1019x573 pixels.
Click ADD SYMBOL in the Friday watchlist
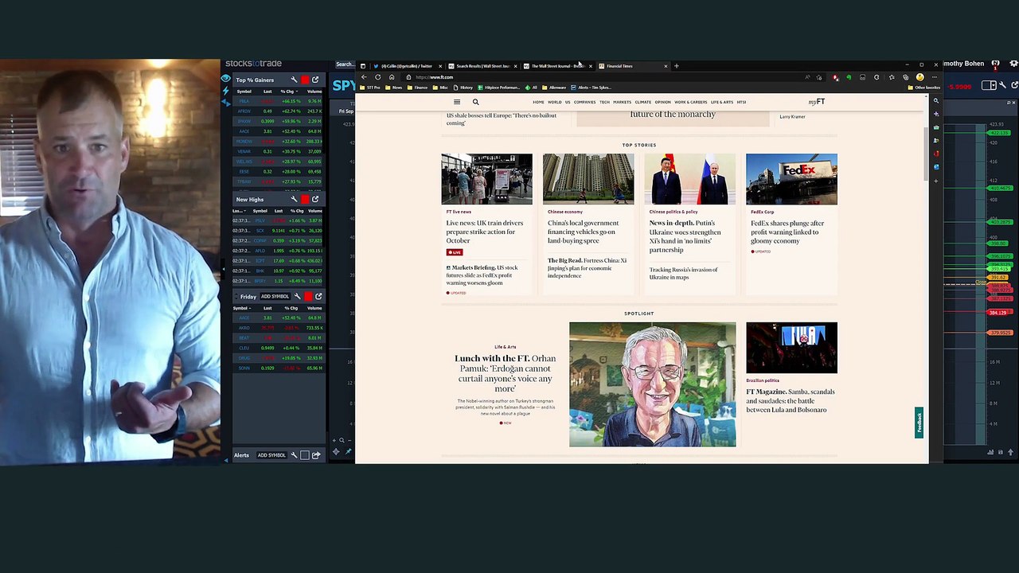pos(275,296)
